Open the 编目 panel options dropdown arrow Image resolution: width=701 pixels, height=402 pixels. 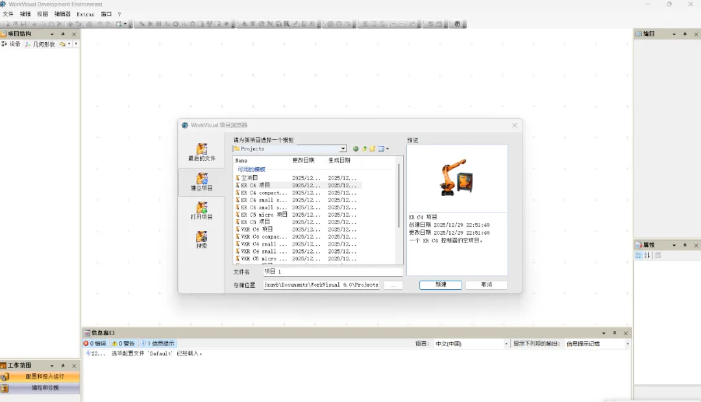(x=674, y=34)
